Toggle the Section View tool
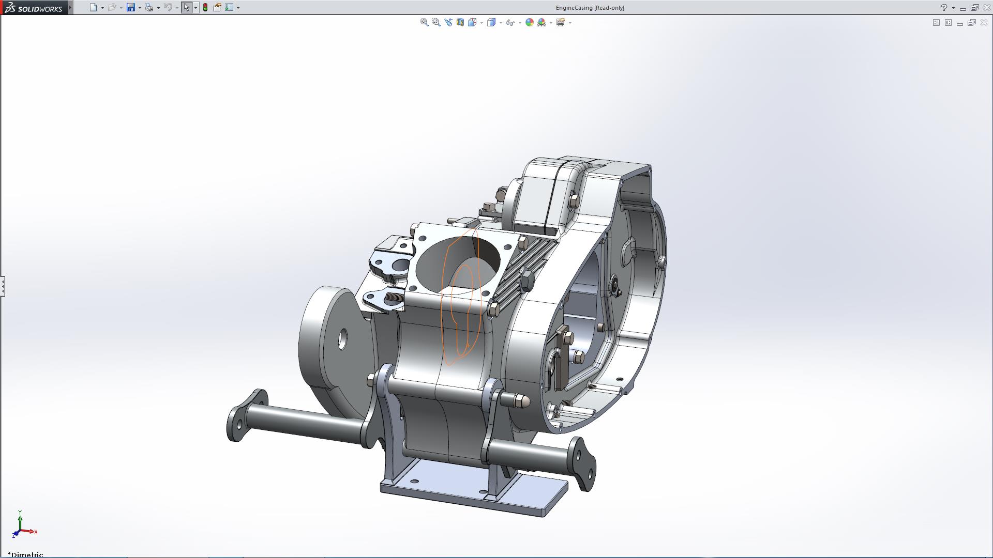The image size is (993, 558). coord(460,22)
